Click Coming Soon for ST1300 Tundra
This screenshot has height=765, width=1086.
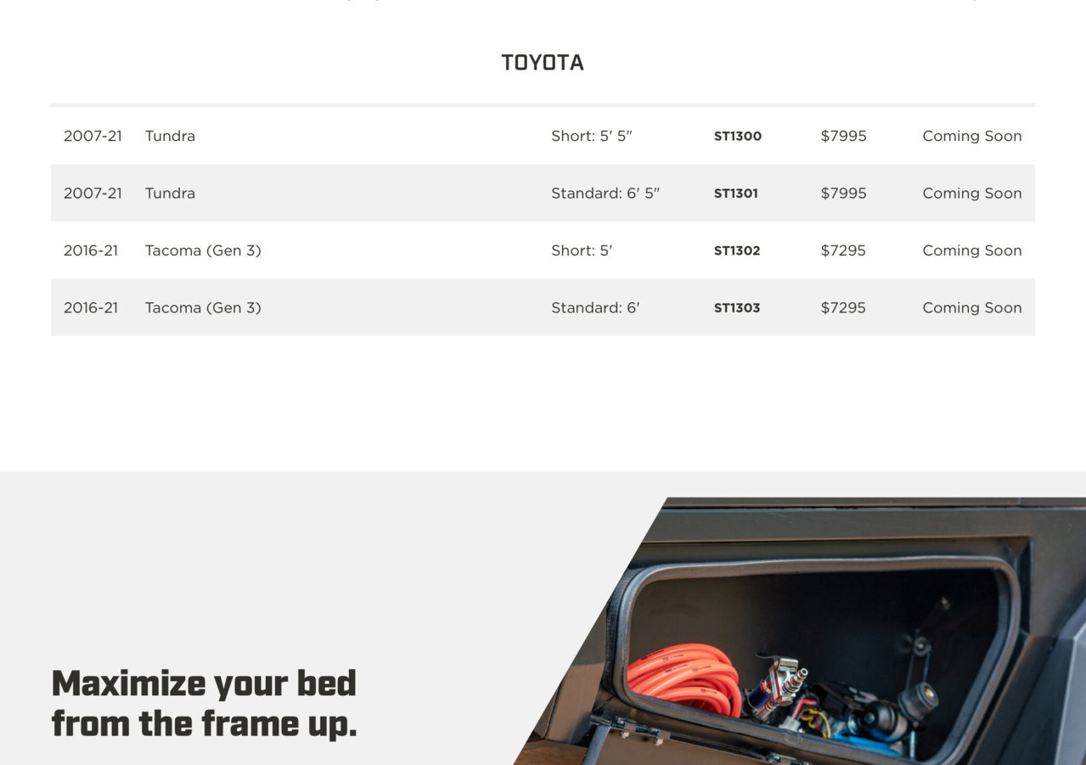pyautogui.click(x=972, y=136)
